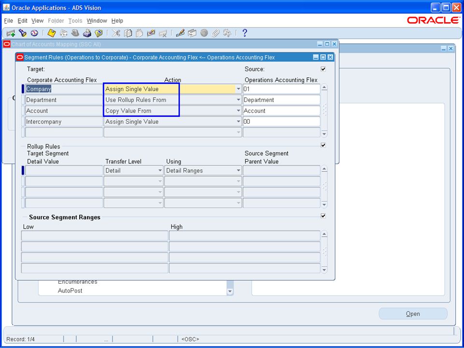
Task: Open the Action dropdown for Account row
Action: pos(238,111)
